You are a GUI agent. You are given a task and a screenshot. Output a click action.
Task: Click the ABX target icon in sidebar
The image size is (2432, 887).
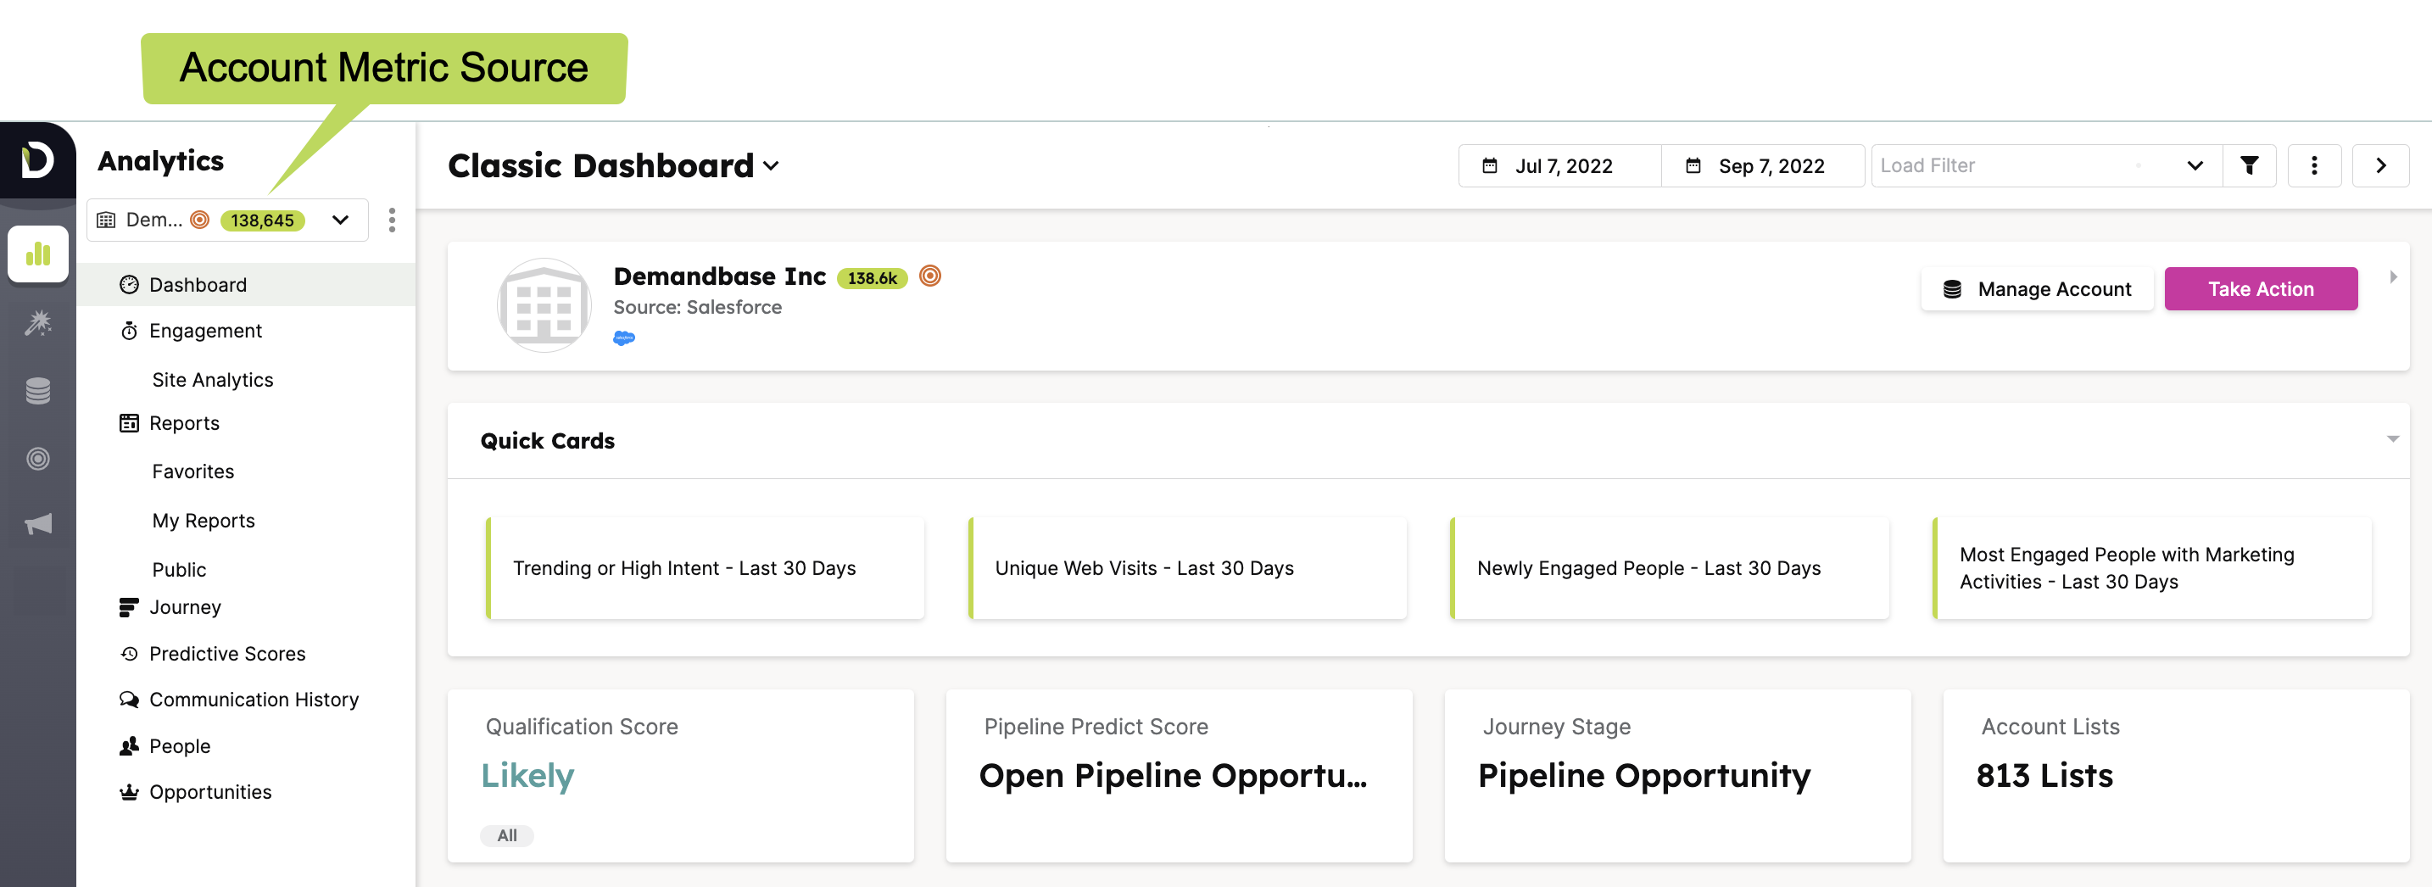click(x=38, y=459)
